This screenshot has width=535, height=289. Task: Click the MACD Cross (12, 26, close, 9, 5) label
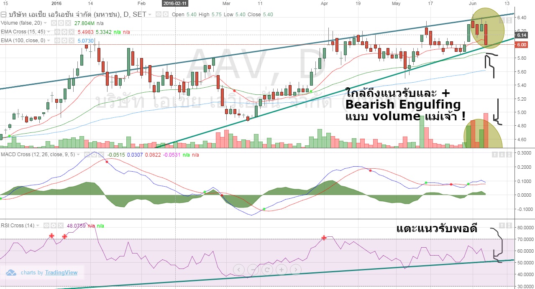(38, 155)
